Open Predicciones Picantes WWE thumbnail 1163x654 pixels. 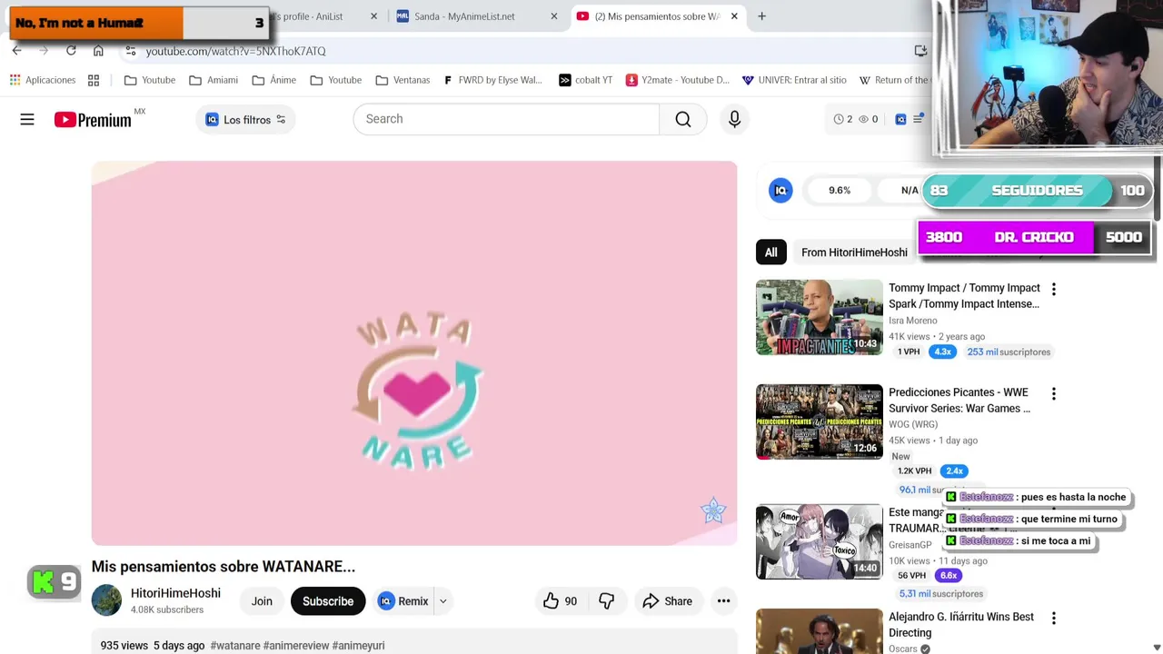point(820,421)
